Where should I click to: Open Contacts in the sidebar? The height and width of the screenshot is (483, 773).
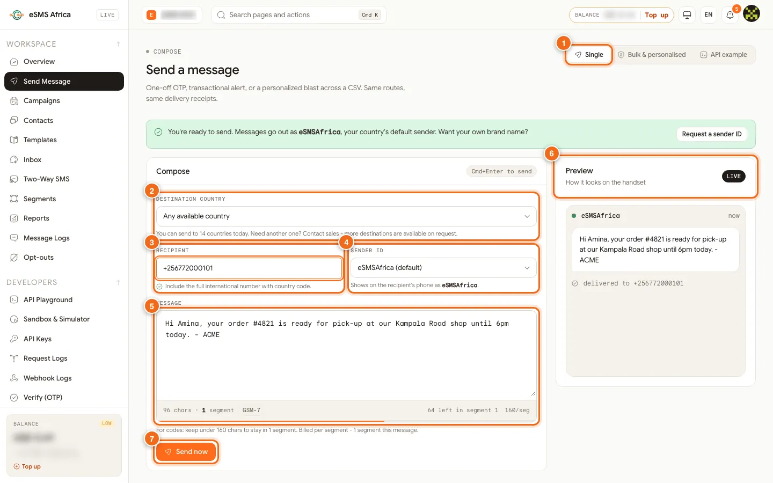pos(64,121)
